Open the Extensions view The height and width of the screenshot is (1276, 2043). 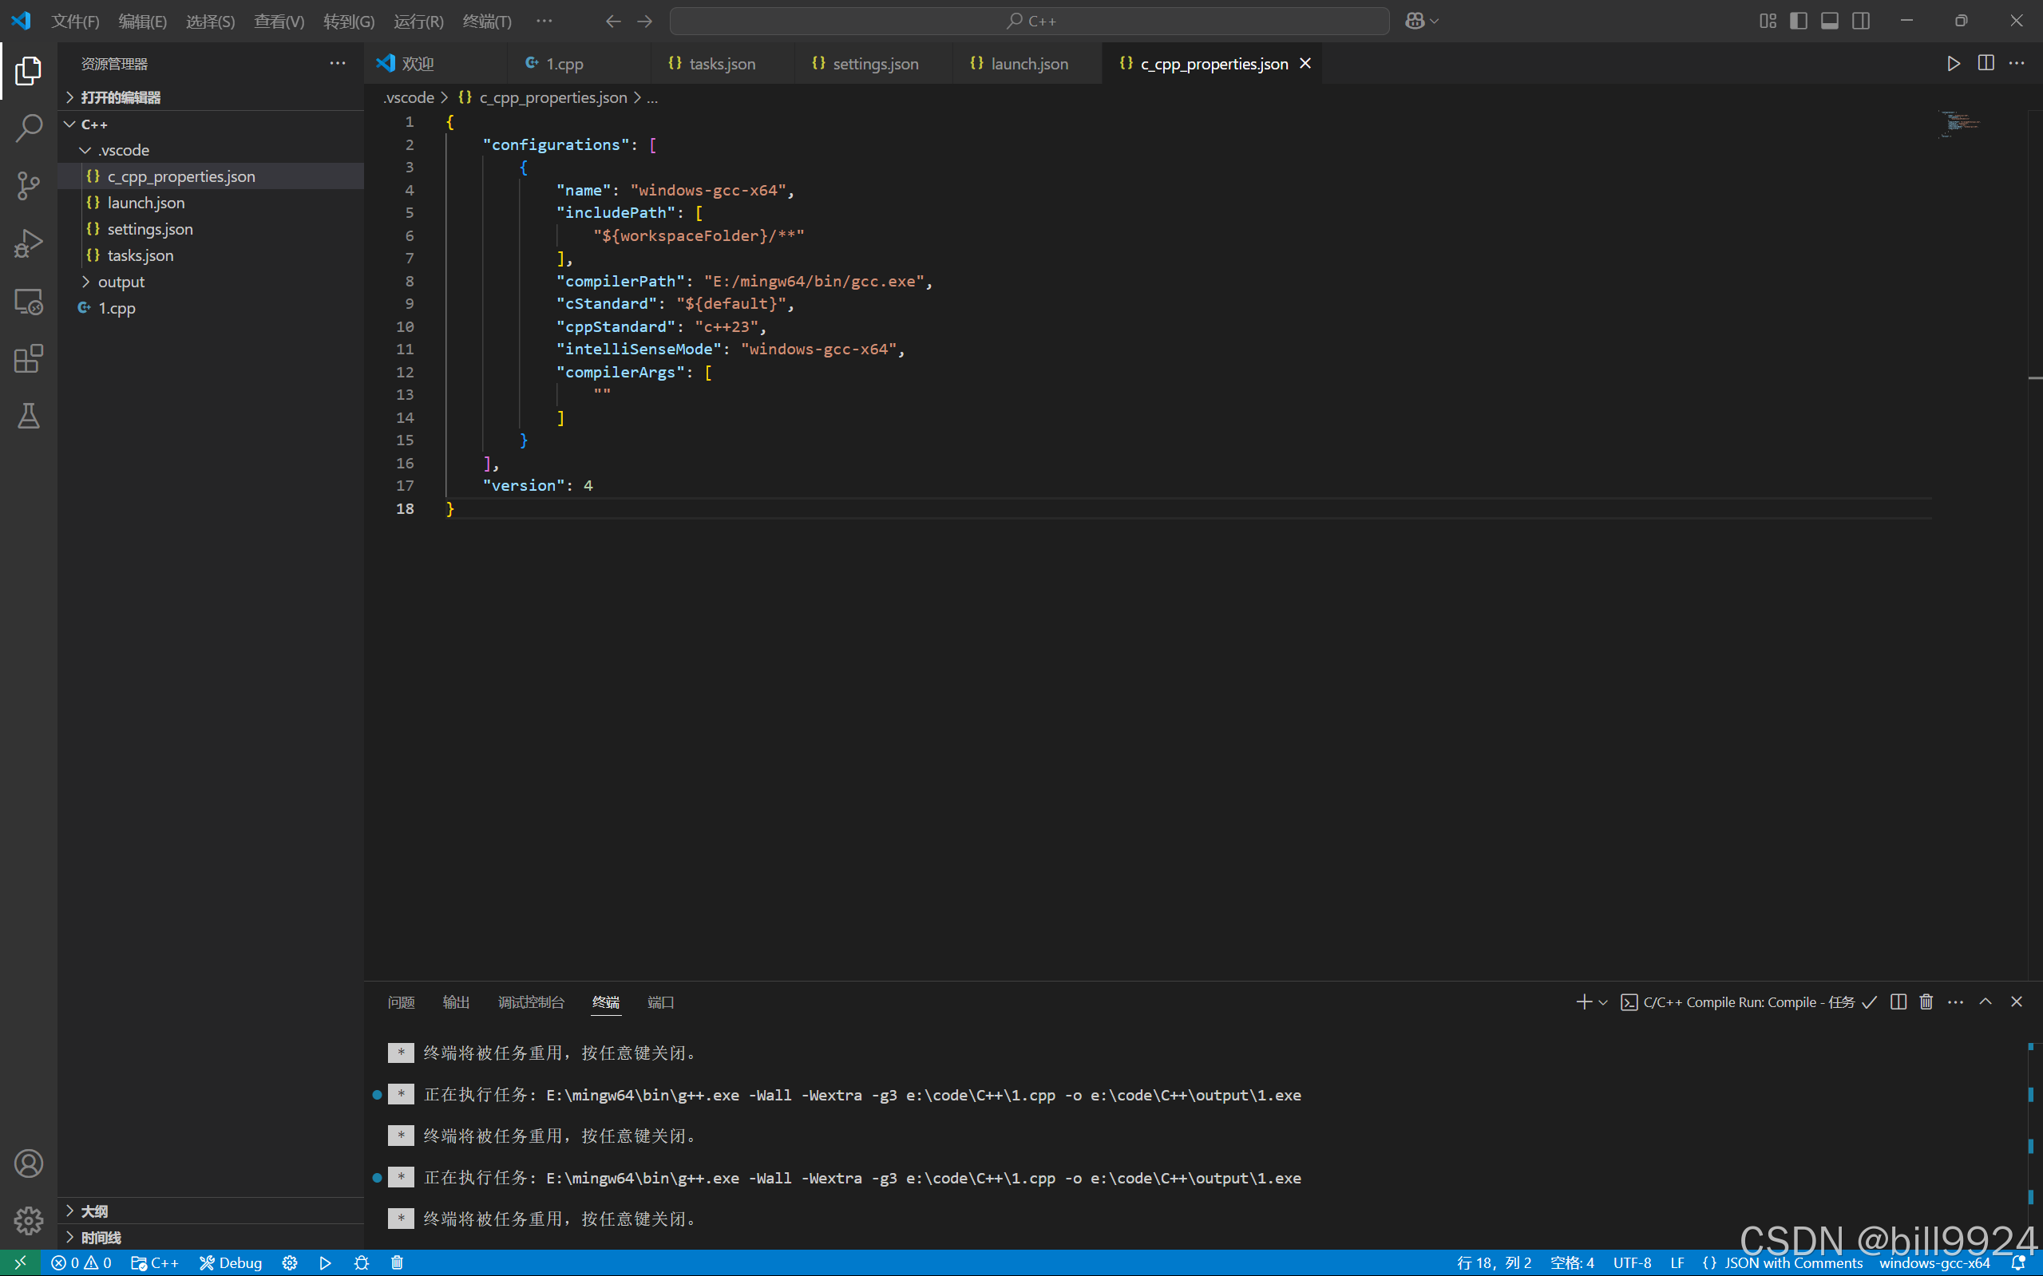coord(29,358)
